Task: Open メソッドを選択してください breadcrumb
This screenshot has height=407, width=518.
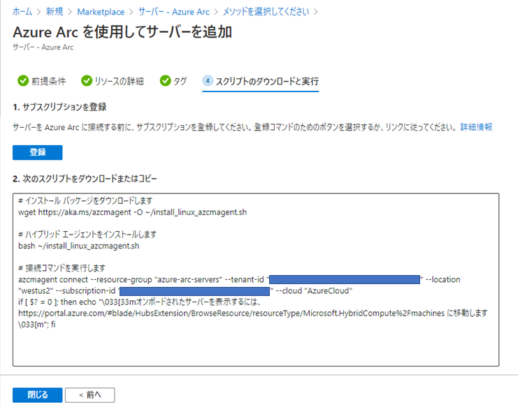Action: click(266, 12)
